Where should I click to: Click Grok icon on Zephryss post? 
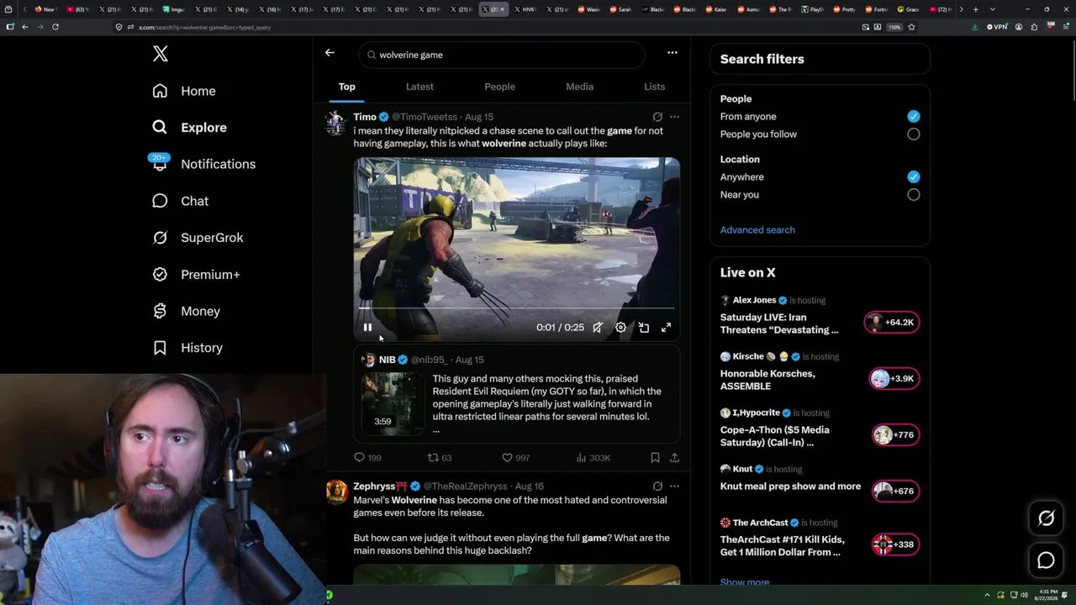click(x=657, y=486)
